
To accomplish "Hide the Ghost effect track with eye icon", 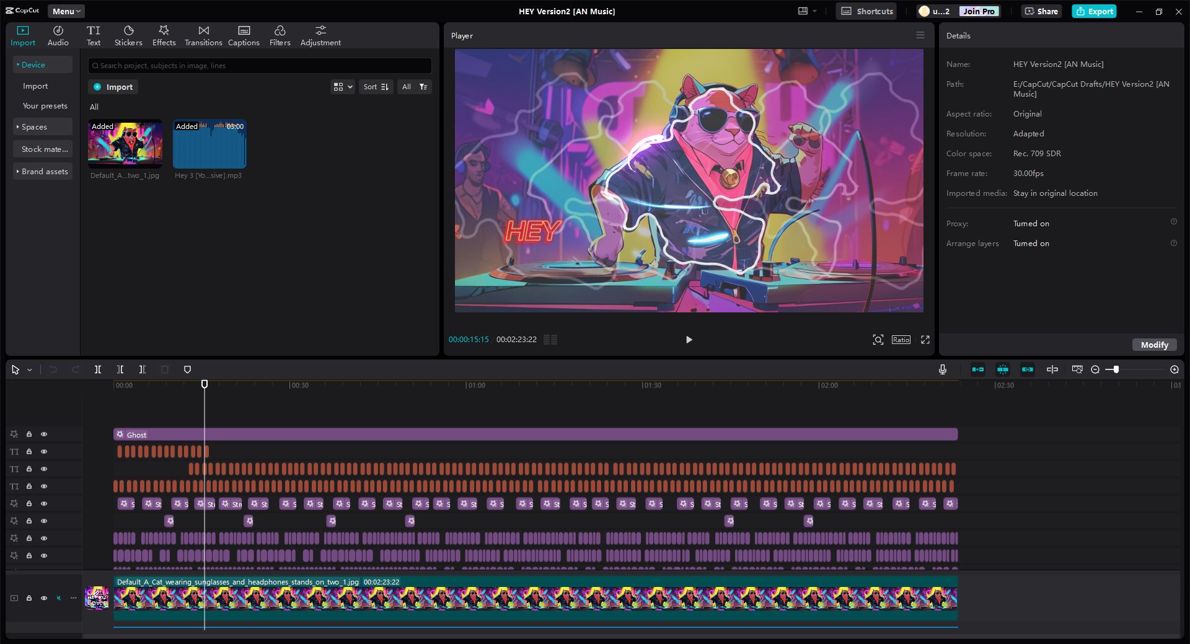I will click(x=44, y=434).
